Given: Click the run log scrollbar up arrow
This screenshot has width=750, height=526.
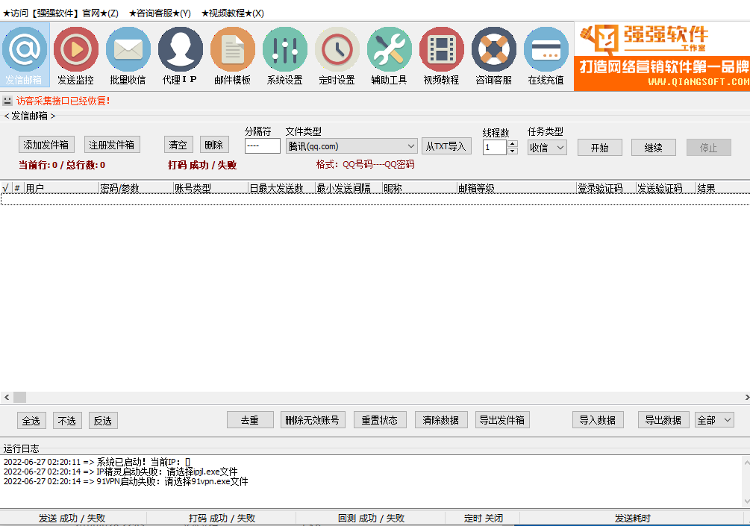Looking at the screenshot, I should (746, 463).
